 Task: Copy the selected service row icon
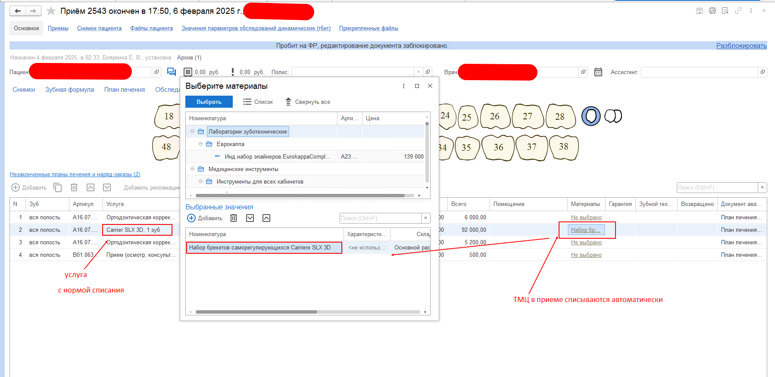[58, 187]
